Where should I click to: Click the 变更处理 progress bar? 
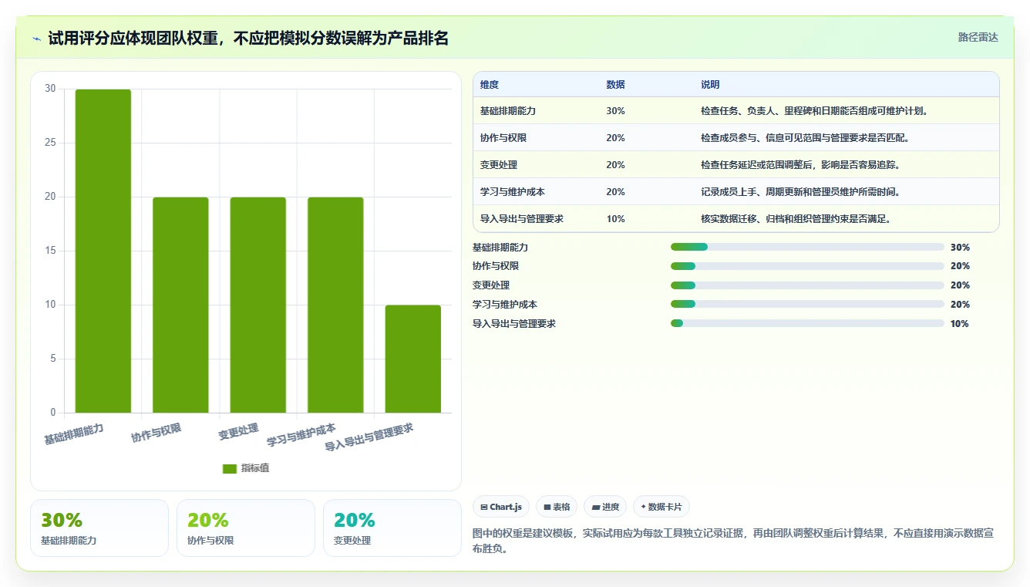807,285
